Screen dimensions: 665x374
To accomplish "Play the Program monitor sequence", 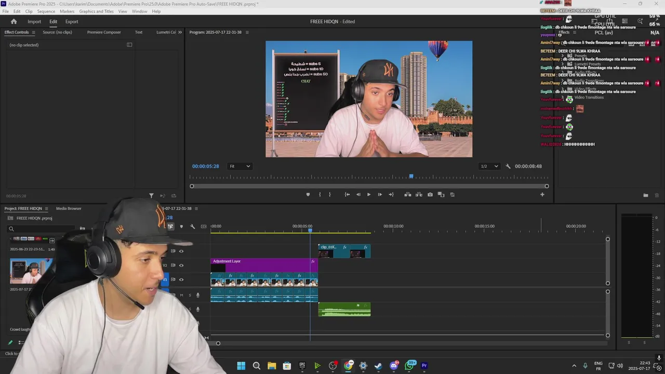I will coord(369,194).
